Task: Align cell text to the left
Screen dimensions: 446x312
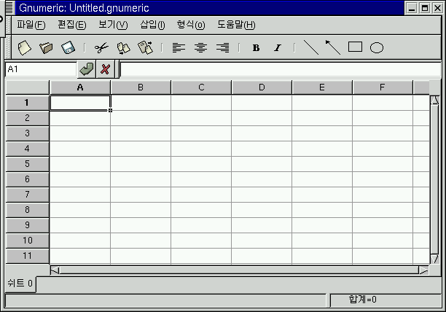Action: (x=179, y=47)
